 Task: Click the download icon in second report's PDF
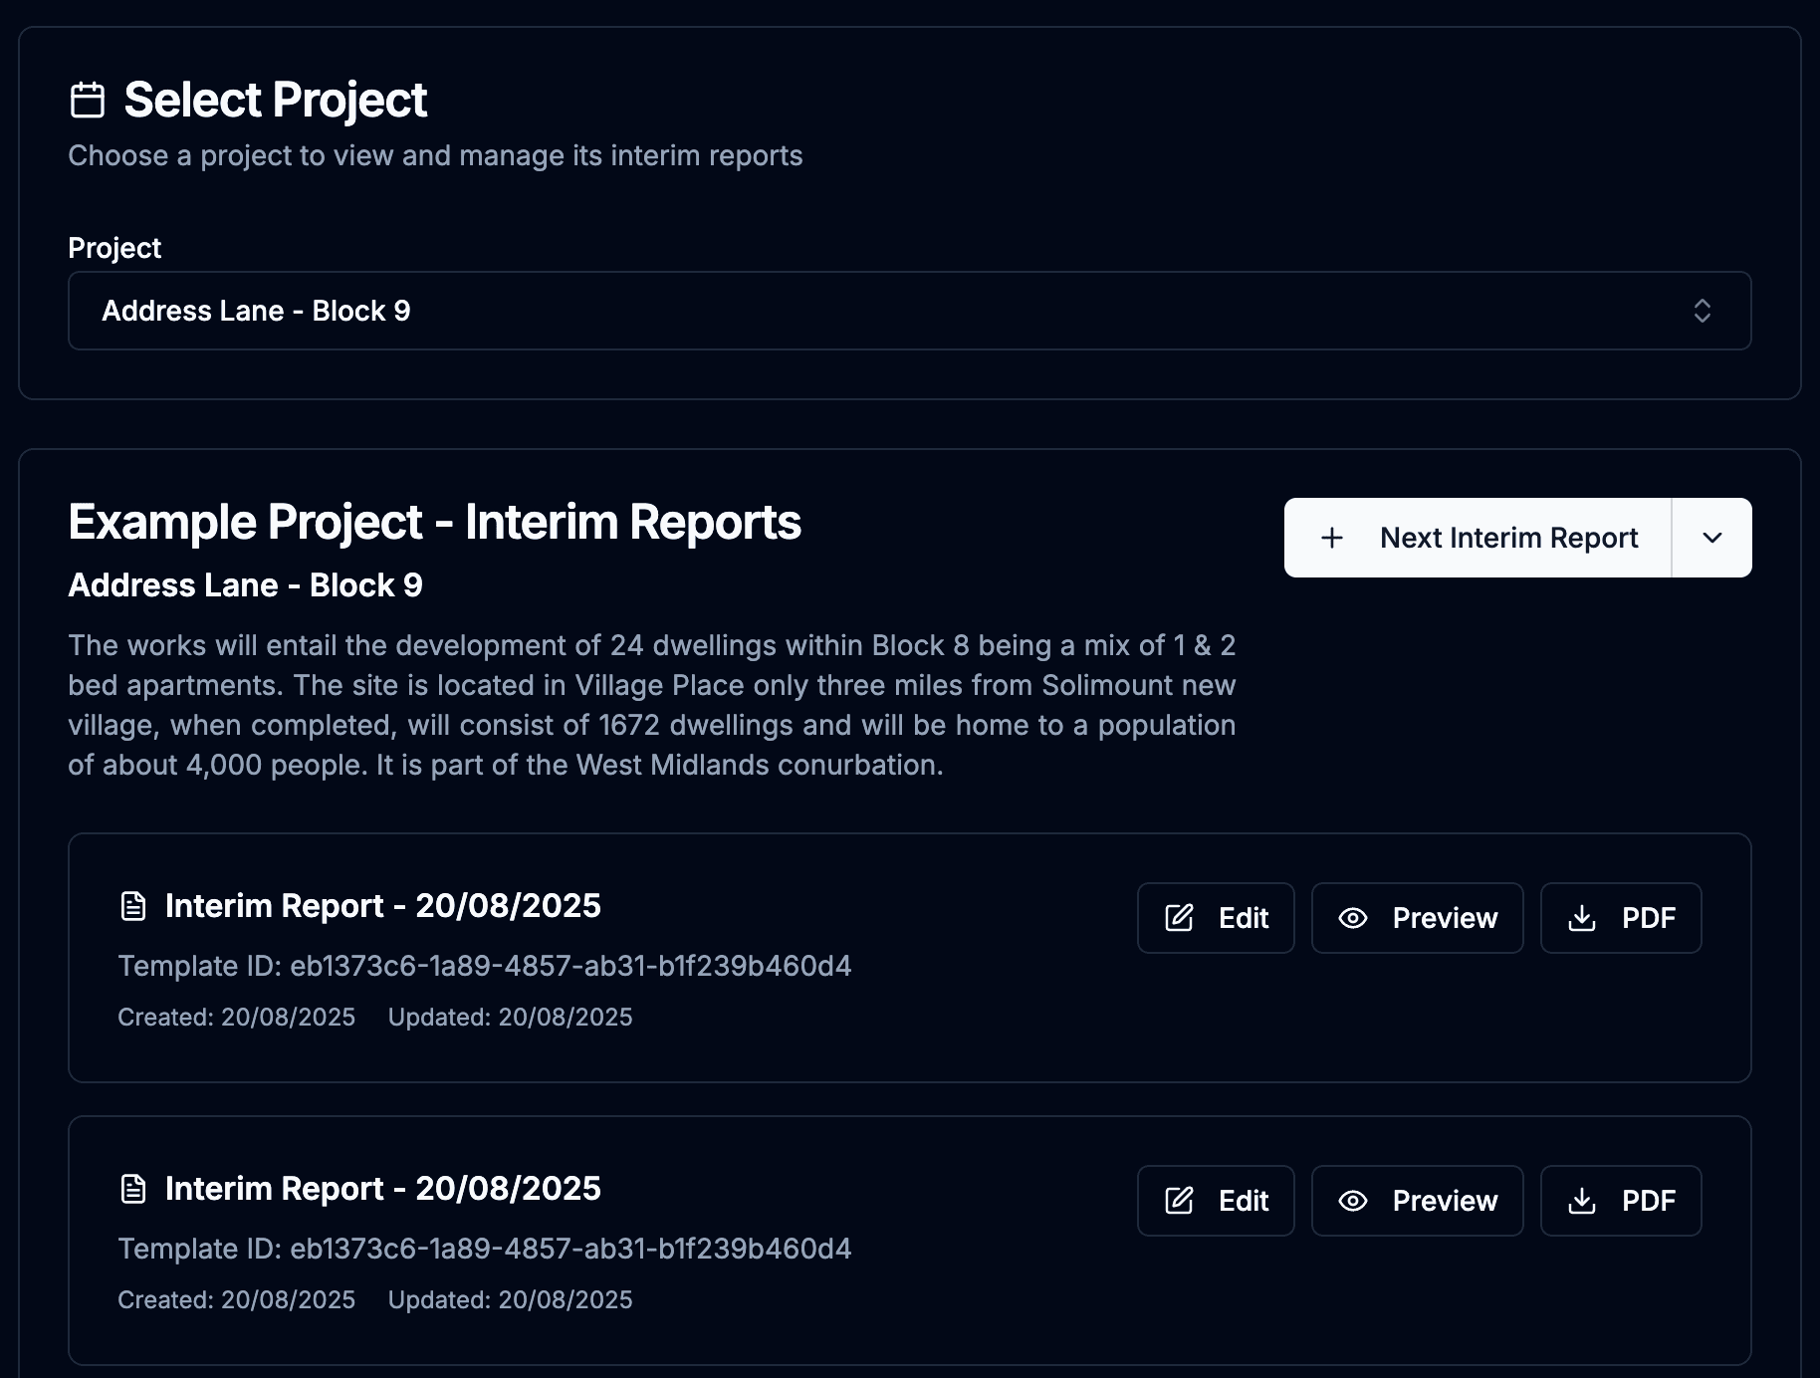[1582, 1201]
